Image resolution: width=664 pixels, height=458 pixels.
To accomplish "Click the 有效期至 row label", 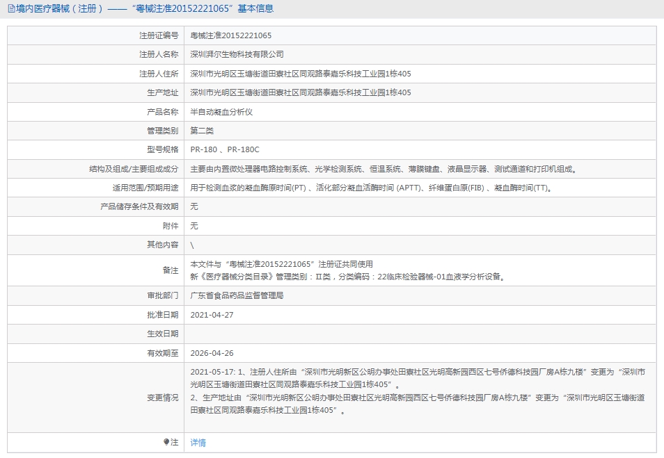I will click(163, 353).
